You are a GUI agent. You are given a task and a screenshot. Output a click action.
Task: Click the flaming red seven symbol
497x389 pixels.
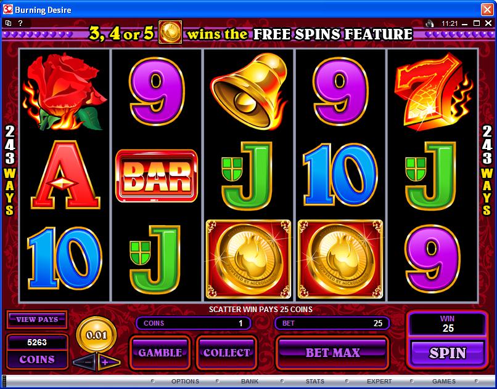point(433,92)
